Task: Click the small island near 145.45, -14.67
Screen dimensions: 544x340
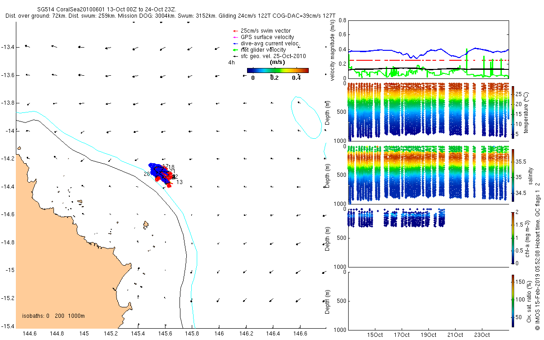Action: point(146,224)
